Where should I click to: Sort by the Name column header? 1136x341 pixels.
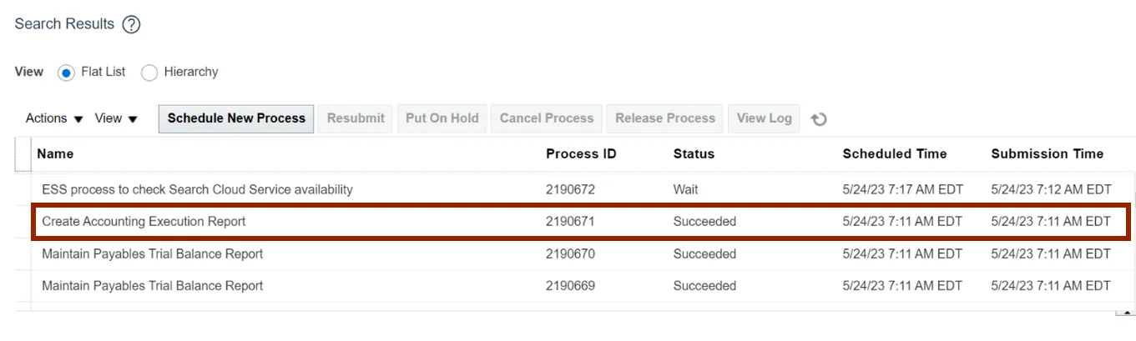click(x=55, y=154)
